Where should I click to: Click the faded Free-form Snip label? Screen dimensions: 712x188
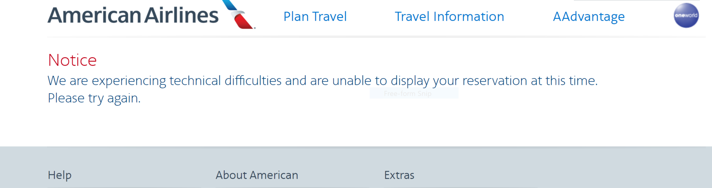(x=408, y=94)
